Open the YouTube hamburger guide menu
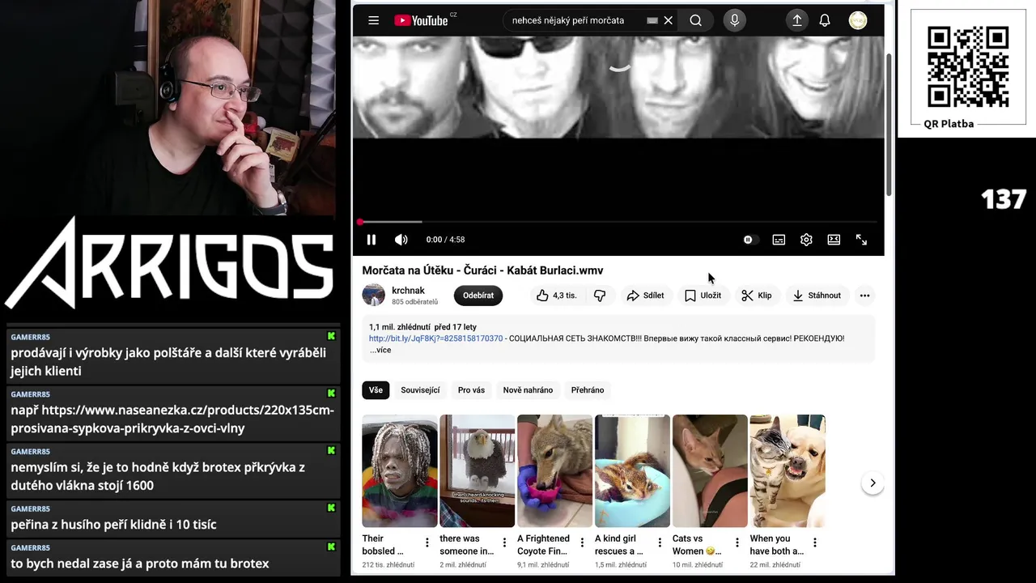 373,20
